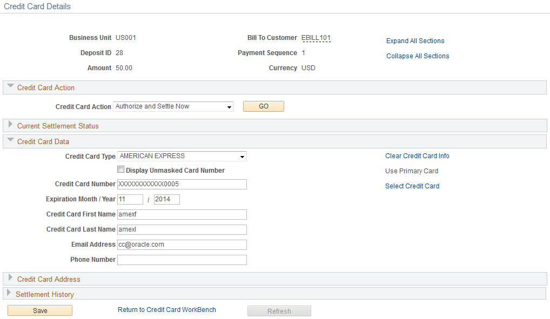Expand the Settlement History section
The height and width of the screenshot is (319, 550).
[x=10, y=294]
